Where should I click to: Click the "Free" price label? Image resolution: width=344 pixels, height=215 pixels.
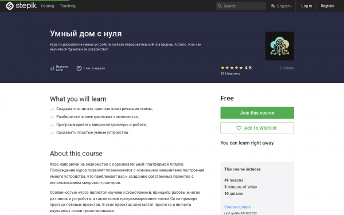point(227,98)
